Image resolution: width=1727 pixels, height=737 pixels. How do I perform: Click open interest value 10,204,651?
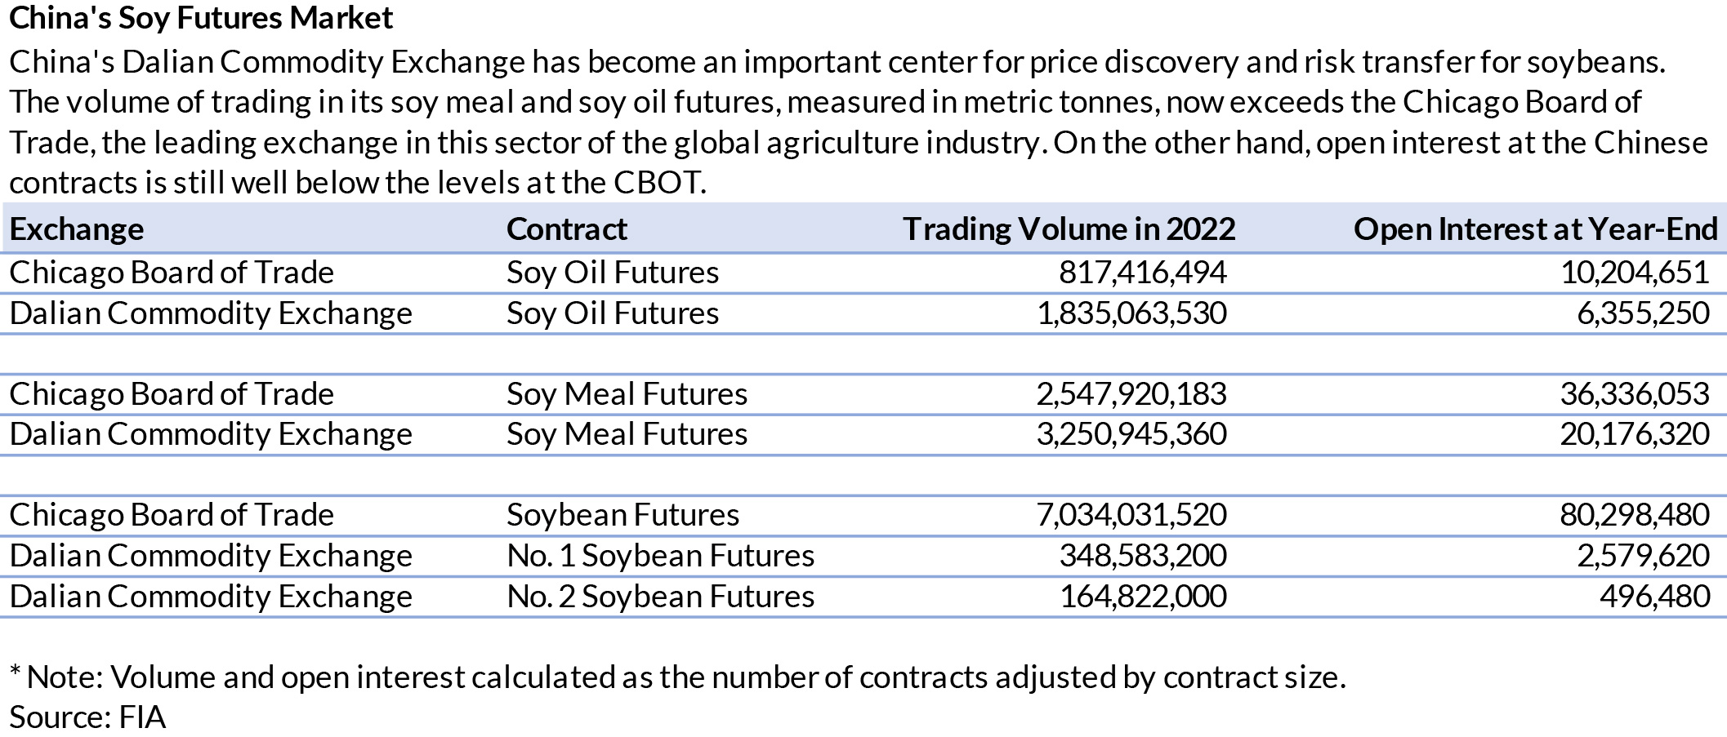(1635, 273)
